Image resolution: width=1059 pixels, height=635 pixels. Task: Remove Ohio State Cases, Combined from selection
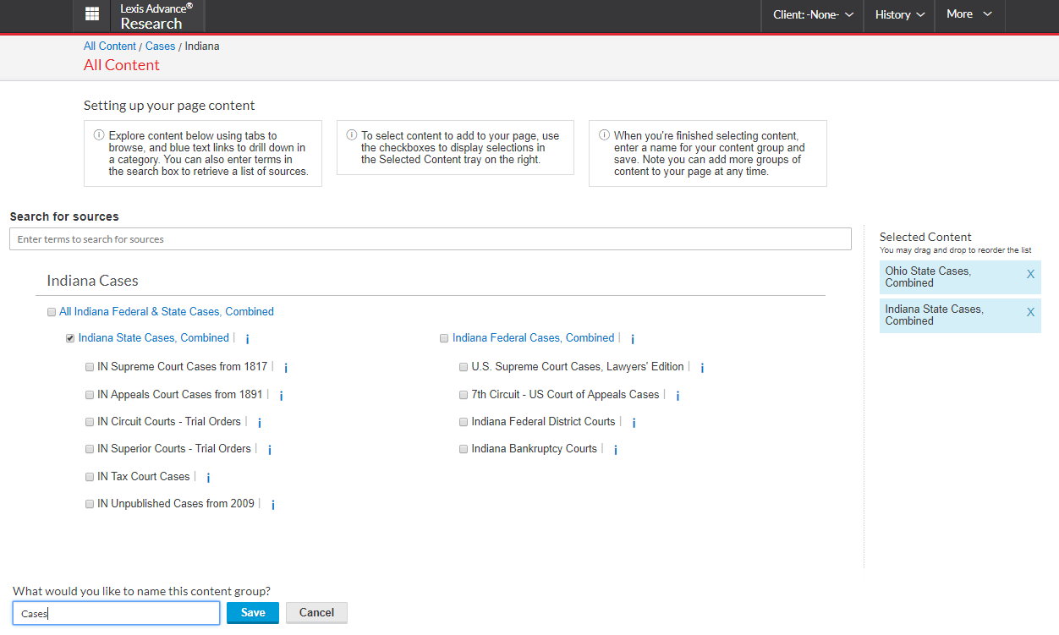click(x=1030, y=274)
